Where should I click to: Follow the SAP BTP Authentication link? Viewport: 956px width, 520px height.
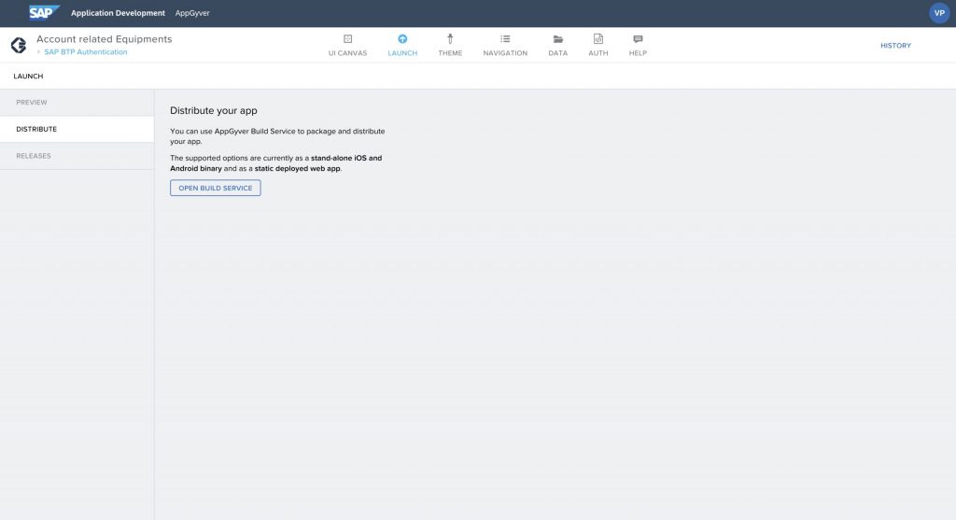pyautogui.click(x=85, y=52)
